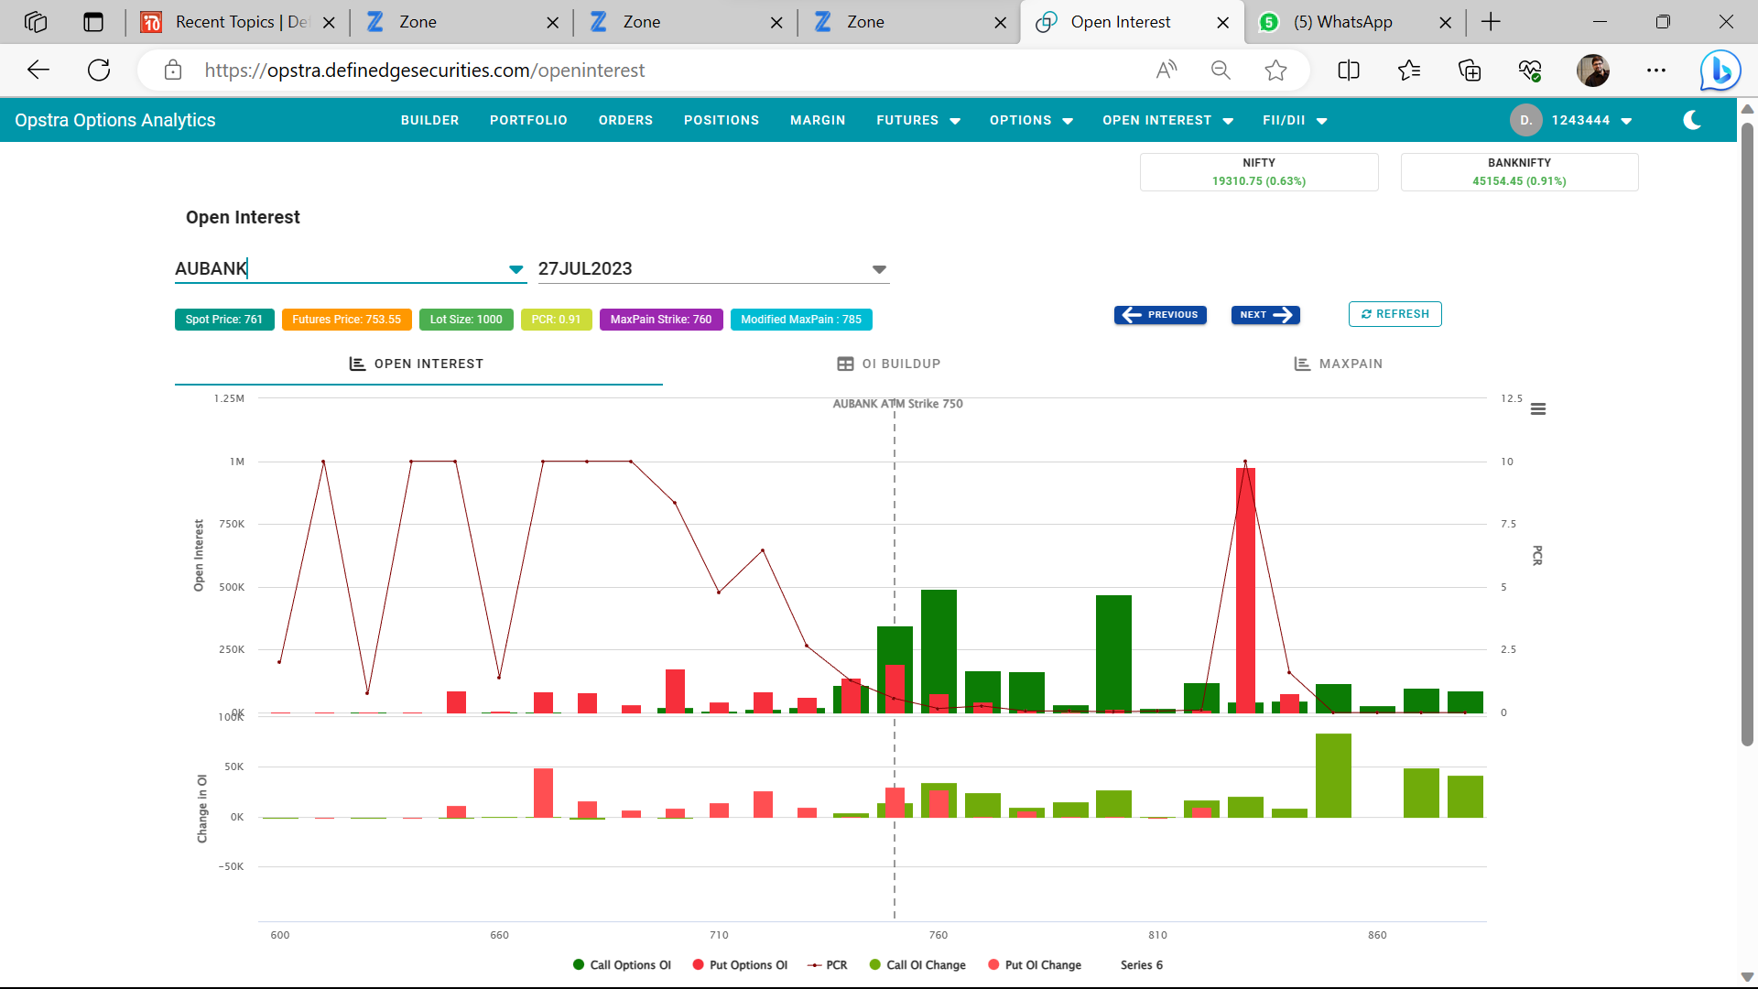Image resolution: width=1758 pixels, height=989 pixels.
Task: Add page to favorites star
Action: (1275, 71)
